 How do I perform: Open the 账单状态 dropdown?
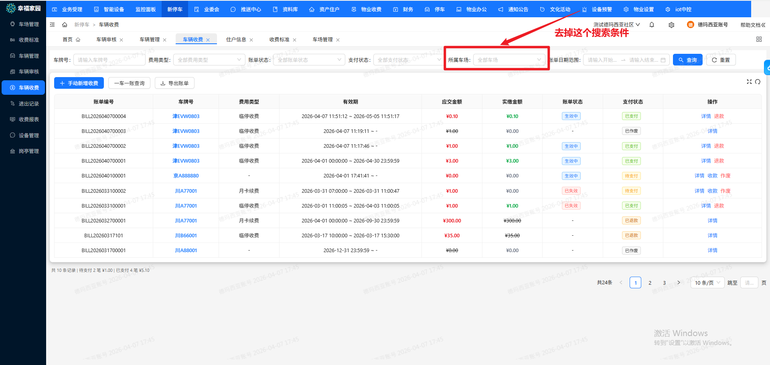click(x=309, y=60)
